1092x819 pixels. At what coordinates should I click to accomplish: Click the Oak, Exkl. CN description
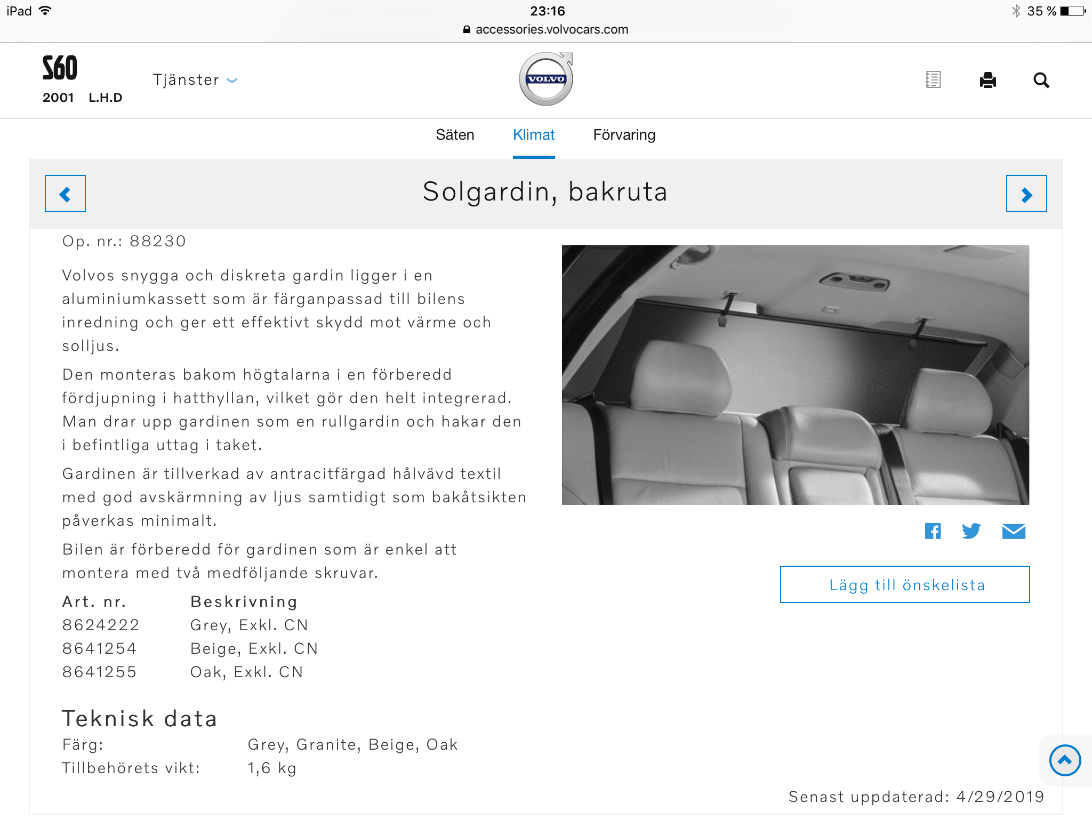[x=247, y=672]
